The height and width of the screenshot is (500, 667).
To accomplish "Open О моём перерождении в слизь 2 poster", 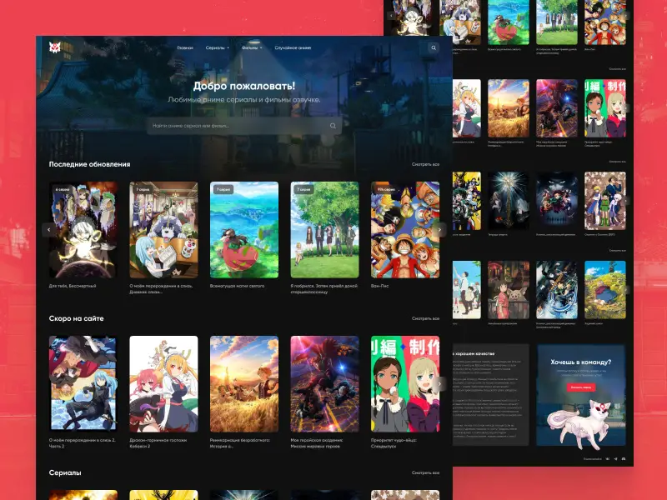I will click(83, 384).
